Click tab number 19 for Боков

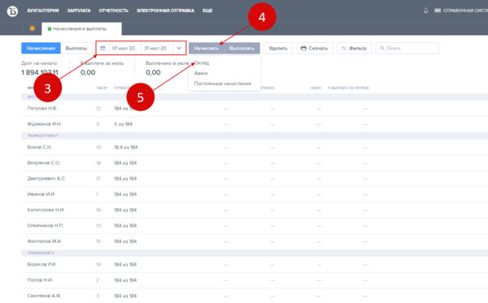pyautogui.click(x=98, y=147)
